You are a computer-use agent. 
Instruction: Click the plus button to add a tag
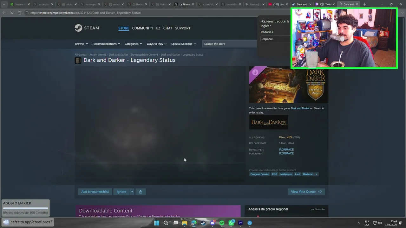point(316,174)
